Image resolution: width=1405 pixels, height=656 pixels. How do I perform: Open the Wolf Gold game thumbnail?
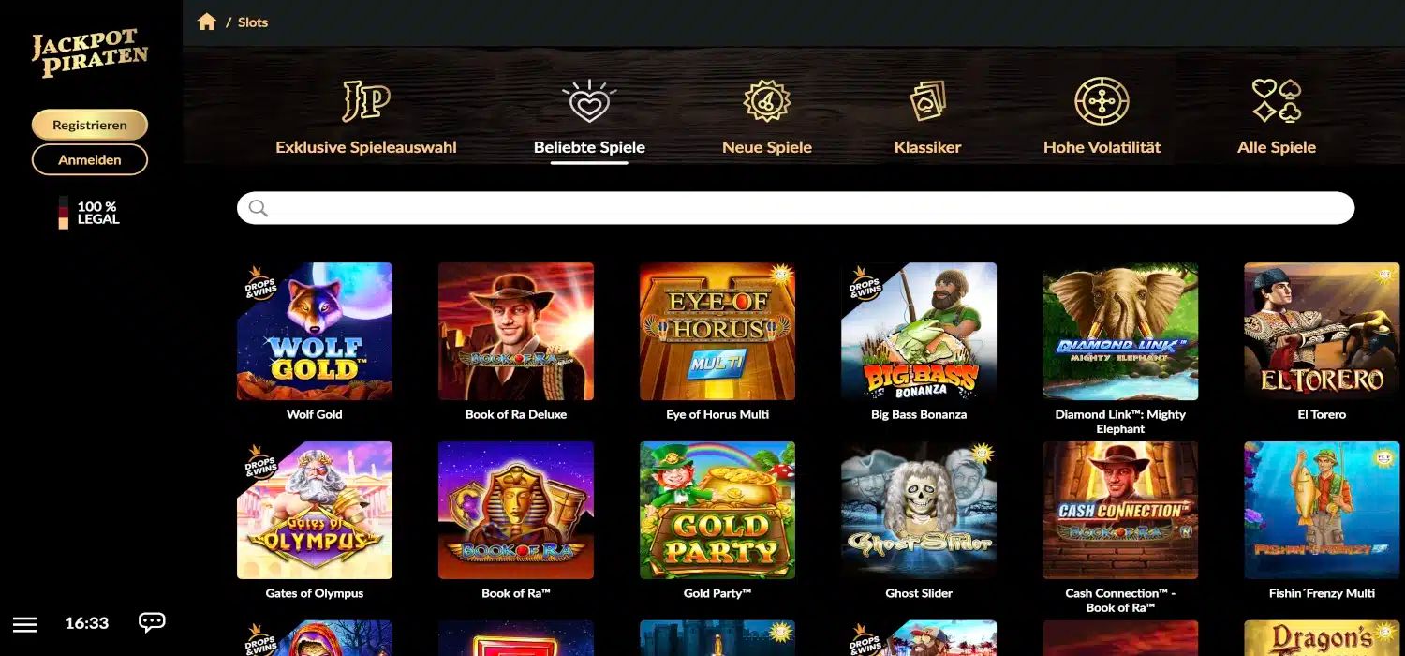tap(315, 332)
